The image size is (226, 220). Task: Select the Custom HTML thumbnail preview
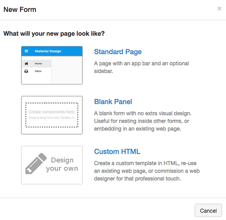52,165
